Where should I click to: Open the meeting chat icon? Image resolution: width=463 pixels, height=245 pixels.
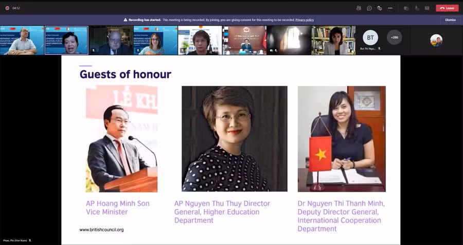(369, 8)
